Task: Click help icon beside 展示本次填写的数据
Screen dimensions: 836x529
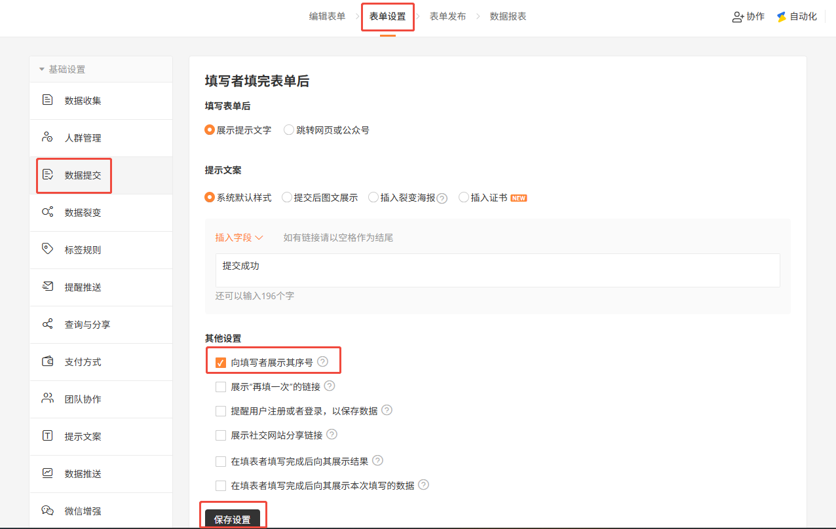Action: 423,485
